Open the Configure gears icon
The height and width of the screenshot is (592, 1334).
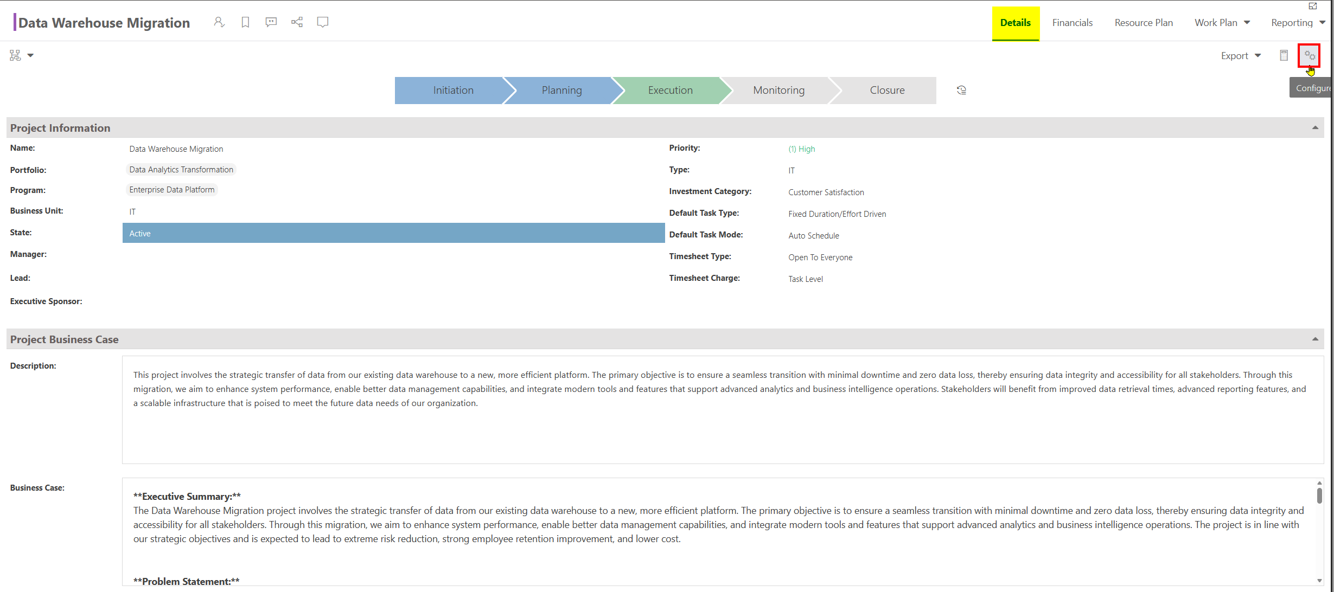1309,55
